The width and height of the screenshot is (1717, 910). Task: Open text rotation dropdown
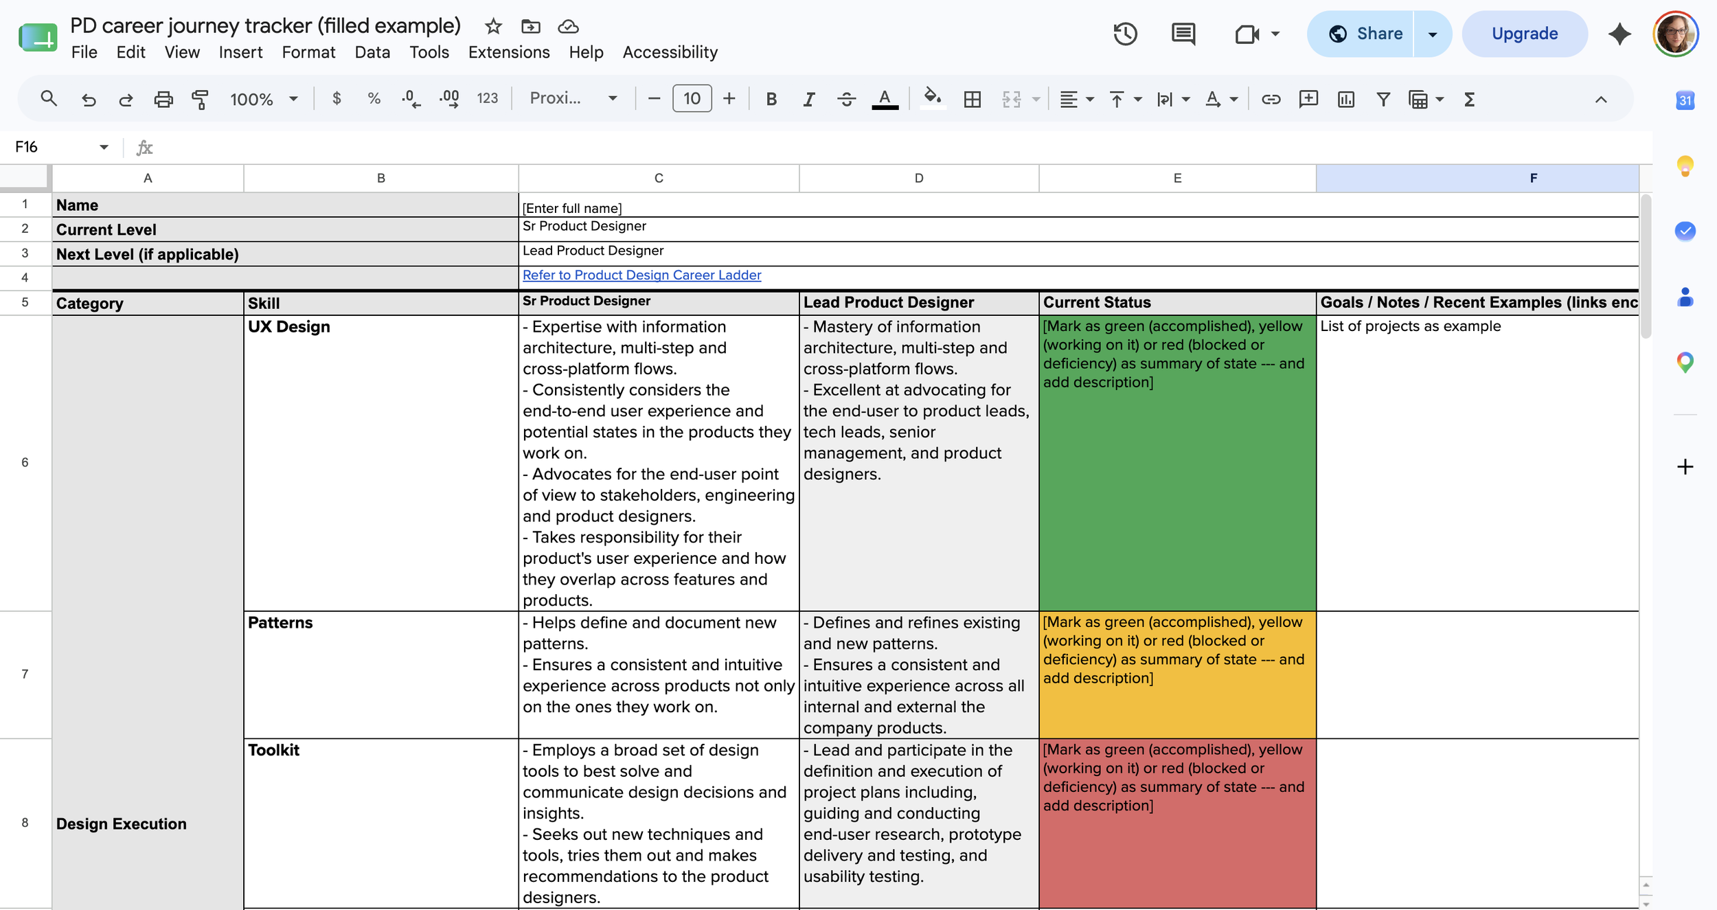(1221, 99)
